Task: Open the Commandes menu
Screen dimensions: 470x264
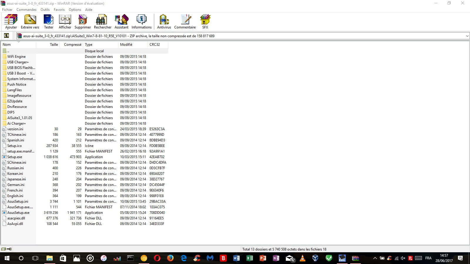Action: click(x=26, y=10)
